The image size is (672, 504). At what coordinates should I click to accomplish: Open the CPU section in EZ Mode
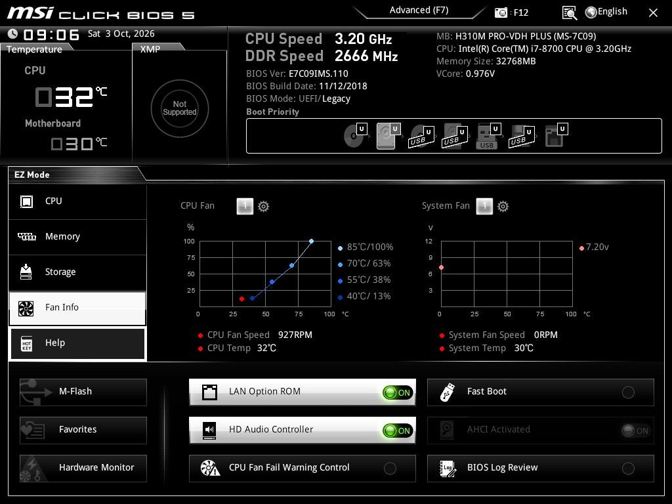pyautogui.click(x=77, y=201)
